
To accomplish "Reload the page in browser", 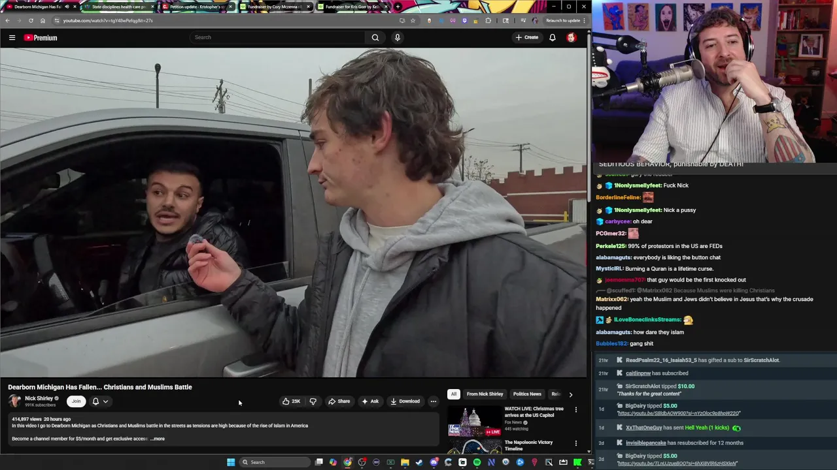I will click(31, 20).
